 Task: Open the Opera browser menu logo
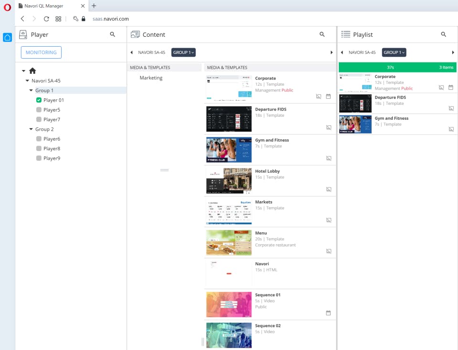[7, 7]
